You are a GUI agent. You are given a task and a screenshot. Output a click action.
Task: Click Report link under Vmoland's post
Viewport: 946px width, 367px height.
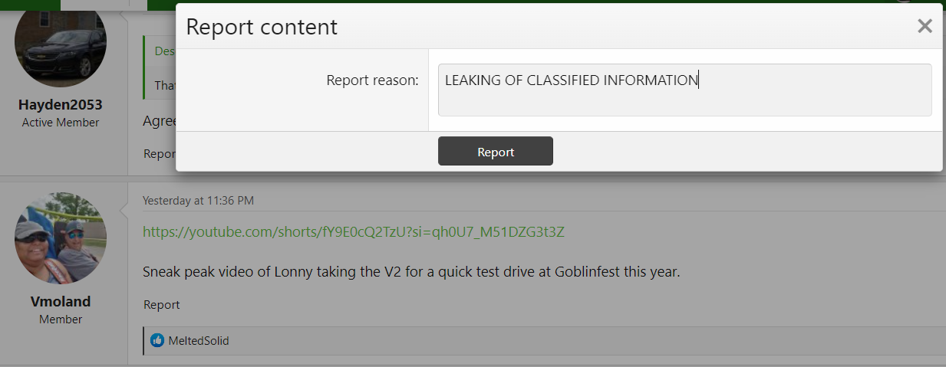point(161,304)
